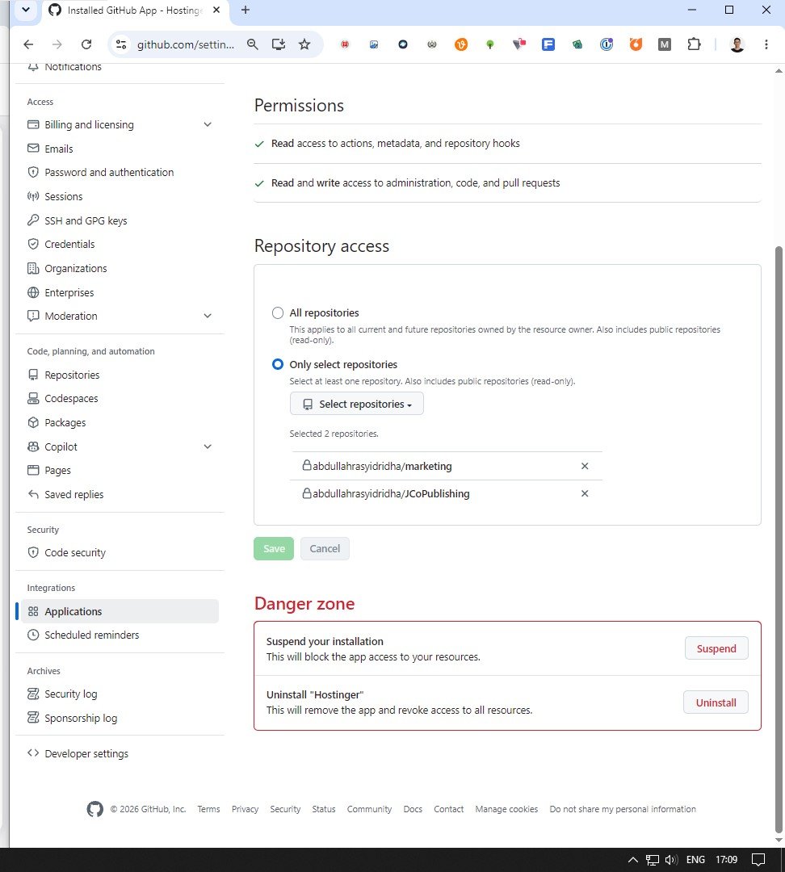Remove JCoPublishing repository using its X icon
Viewport: 785px width, 872px height.
coord(584,493)
